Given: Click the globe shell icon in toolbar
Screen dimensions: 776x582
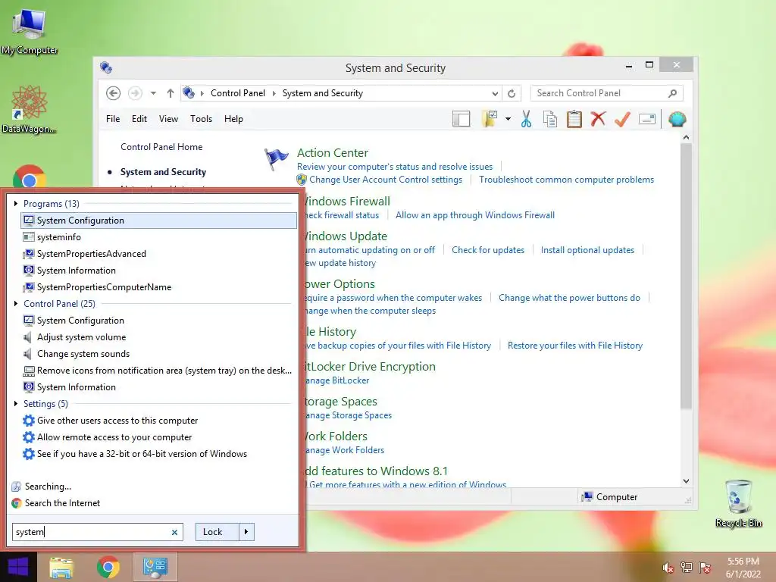Looking at the screenshot, I should pos(677,119).
